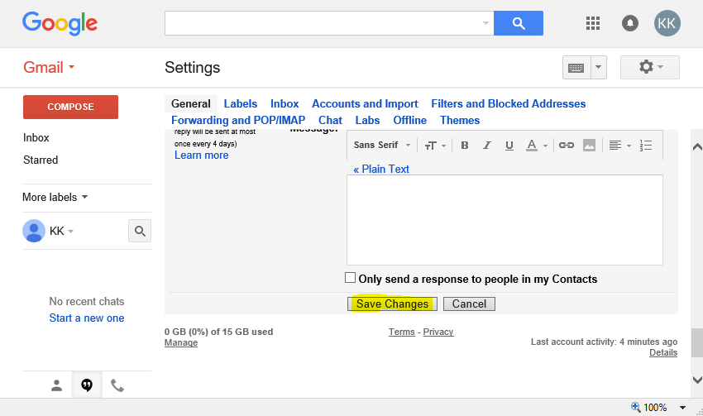The width and height of the screenshot is (703, 416).
Task: Switch to Plain Text link
Action: (381, 169)
